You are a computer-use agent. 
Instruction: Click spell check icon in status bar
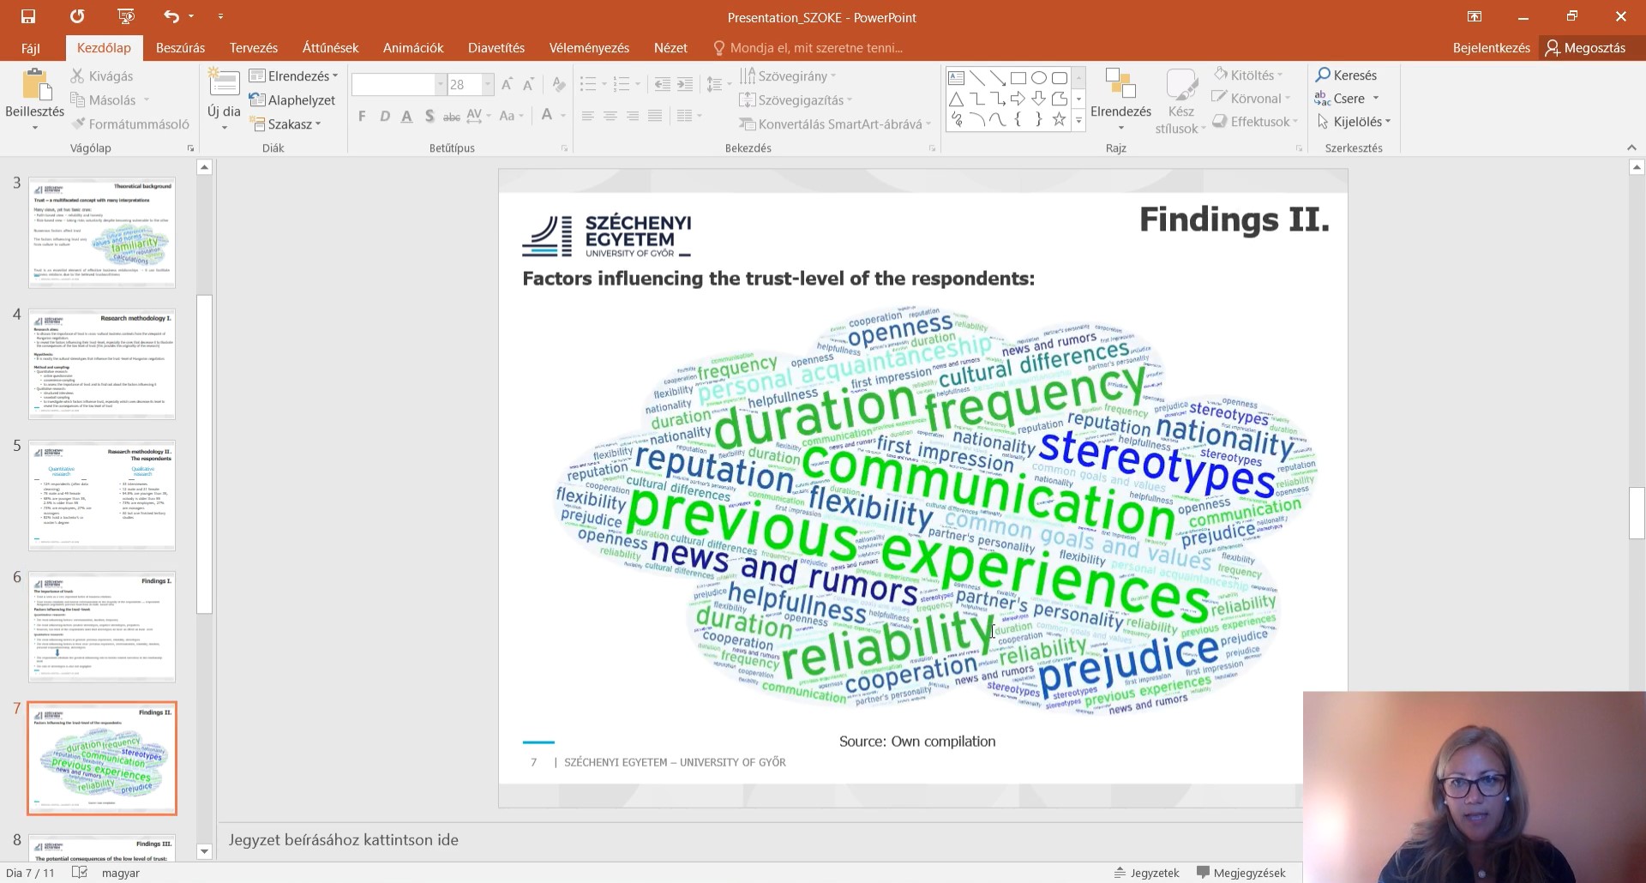[80, 873]
